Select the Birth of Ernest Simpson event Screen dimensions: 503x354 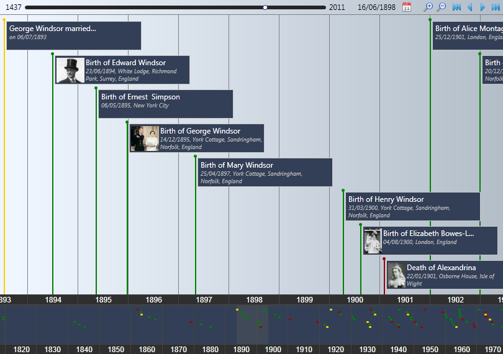tap(166, 104)
